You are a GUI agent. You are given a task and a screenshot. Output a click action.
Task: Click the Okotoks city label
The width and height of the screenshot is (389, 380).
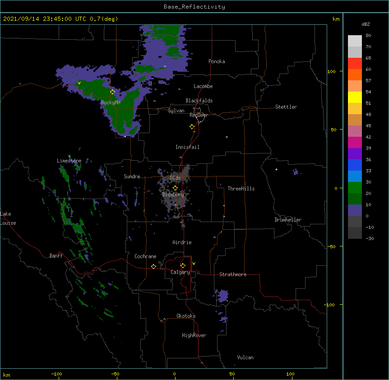click(x=186, y=316)
